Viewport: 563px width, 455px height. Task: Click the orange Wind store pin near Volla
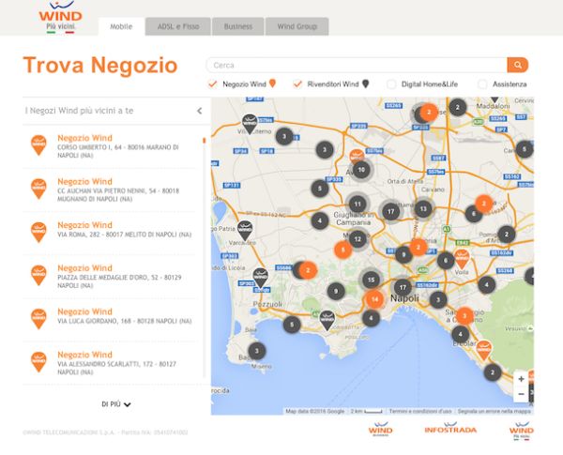point(462,256)
